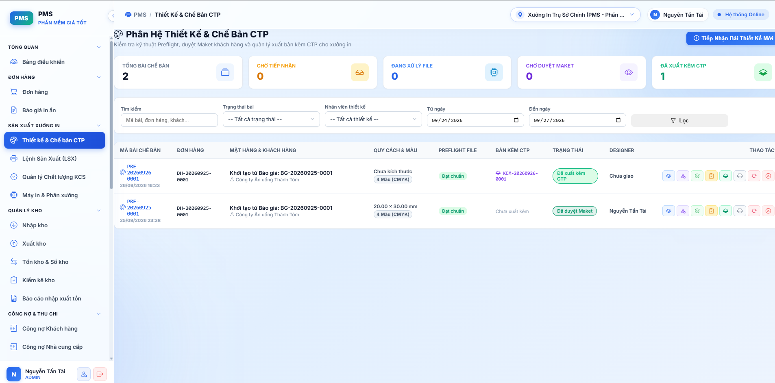Click the KEM-20260926-0001 plate code
Viewport: 775px width, 383px height.
click(516, 176)
